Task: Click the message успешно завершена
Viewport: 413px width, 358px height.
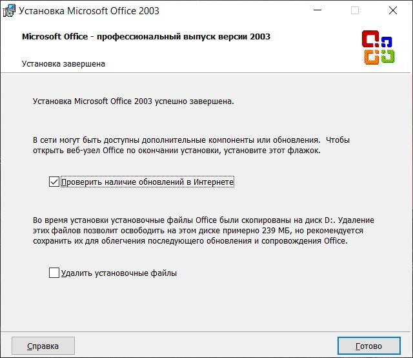Action: 194,101
